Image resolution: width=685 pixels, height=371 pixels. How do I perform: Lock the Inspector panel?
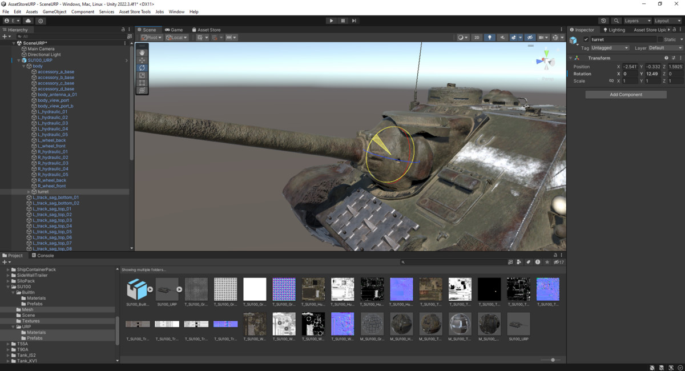[674, 30]
